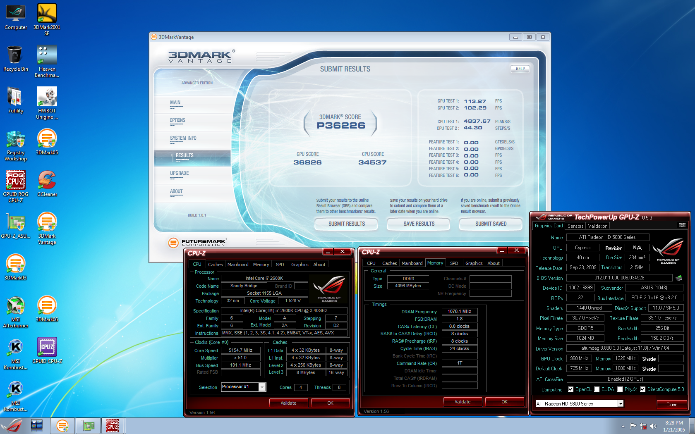This screenshot has width=695, height=434.
Task: Click the GPU Clock 960 MHz field
Action: click(579, 359)
